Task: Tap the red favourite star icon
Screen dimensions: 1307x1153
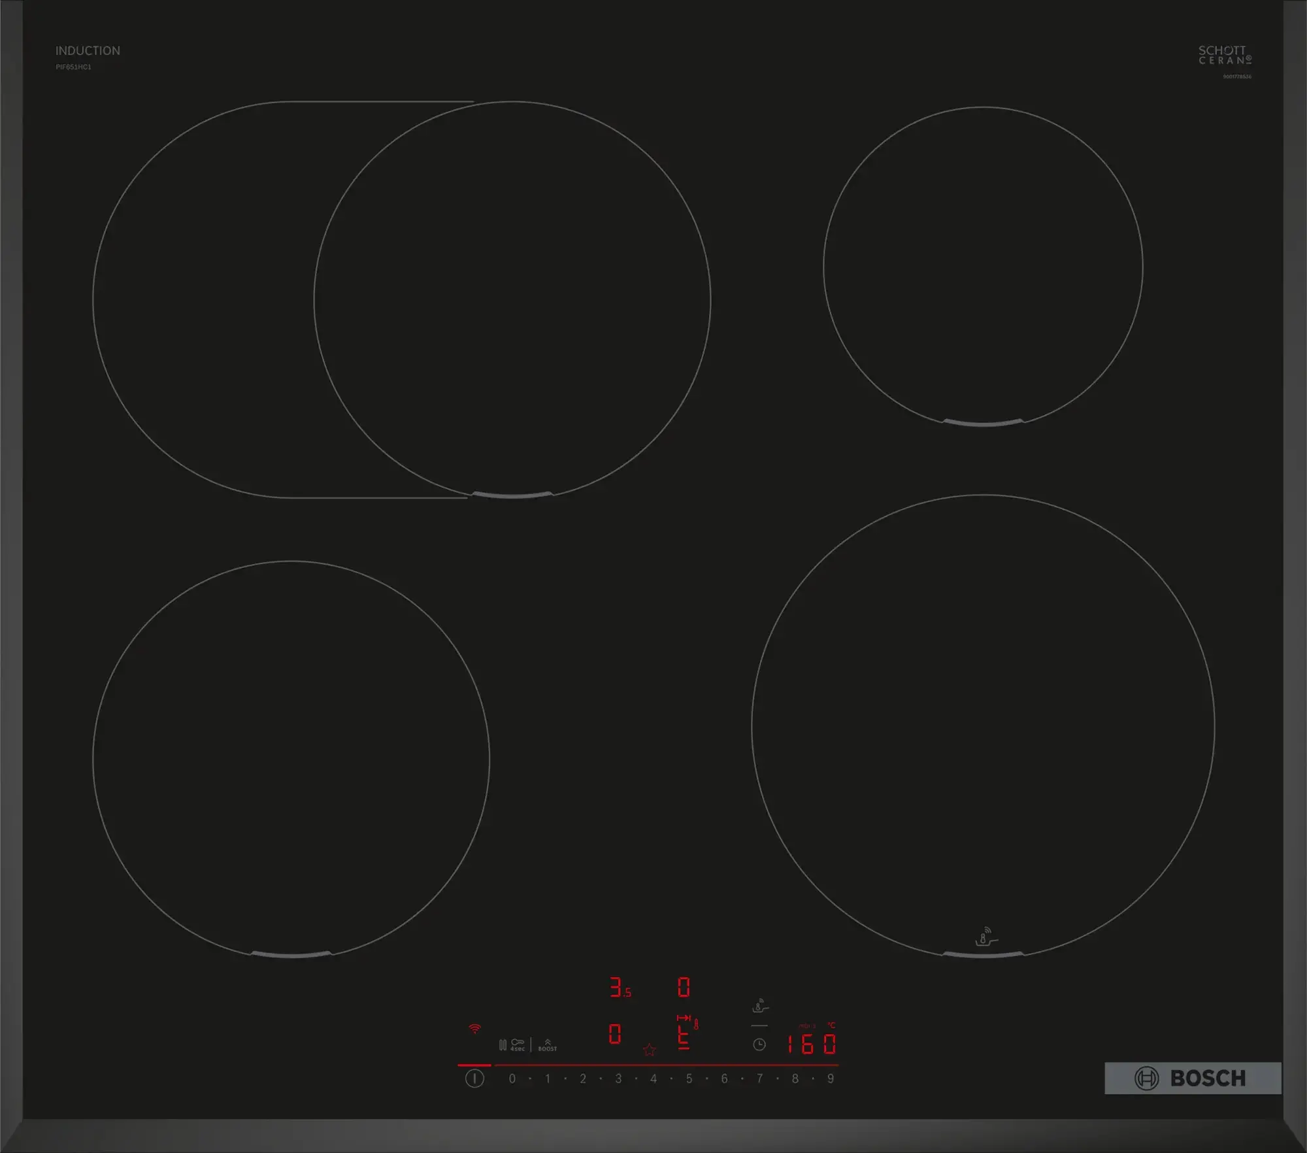Action: point(649,1050)
